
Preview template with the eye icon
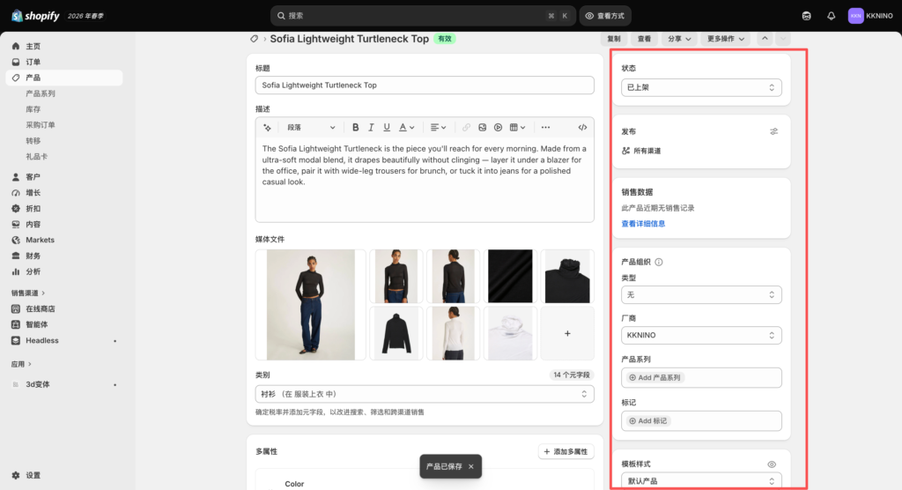tap(772, 464)
